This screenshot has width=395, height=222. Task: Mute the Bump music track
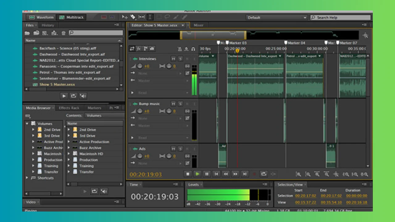tap(173, 104)
